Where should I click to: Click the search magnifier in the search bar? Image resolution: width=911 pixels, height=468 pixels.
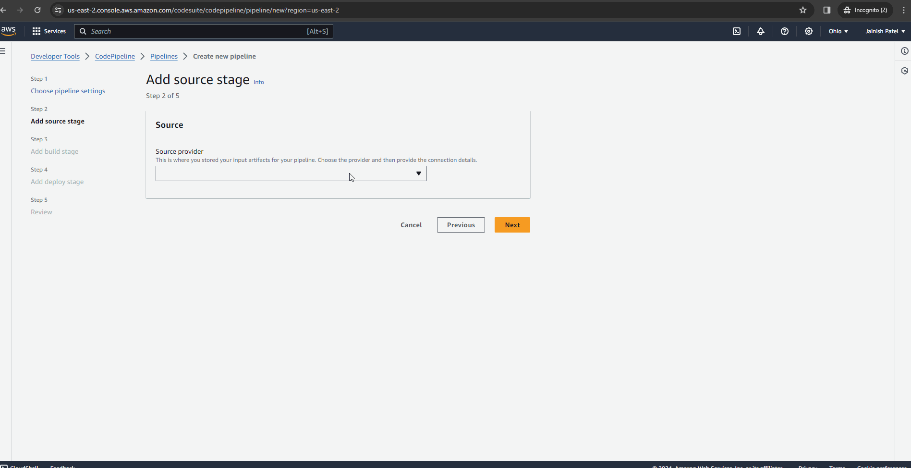tap(83, 31)
